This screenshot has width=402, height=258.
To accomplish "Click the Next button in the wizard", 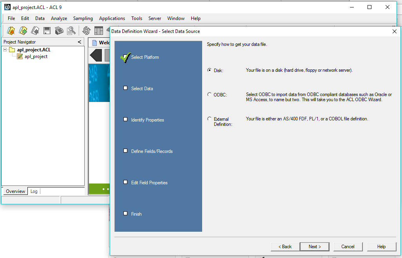I will coord(315,246).
